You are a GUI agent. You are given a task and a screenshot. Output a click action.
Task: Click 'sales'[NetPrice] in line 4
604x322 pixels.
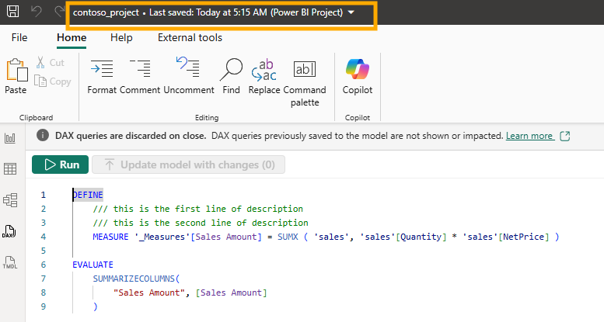pos(506,237)
